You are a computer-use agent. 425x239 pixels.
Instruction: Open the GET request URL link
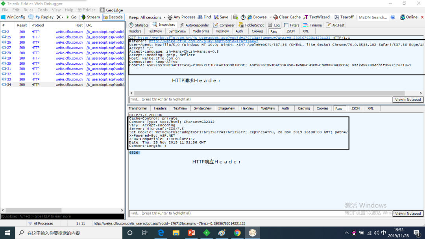(x=234, y=38)
